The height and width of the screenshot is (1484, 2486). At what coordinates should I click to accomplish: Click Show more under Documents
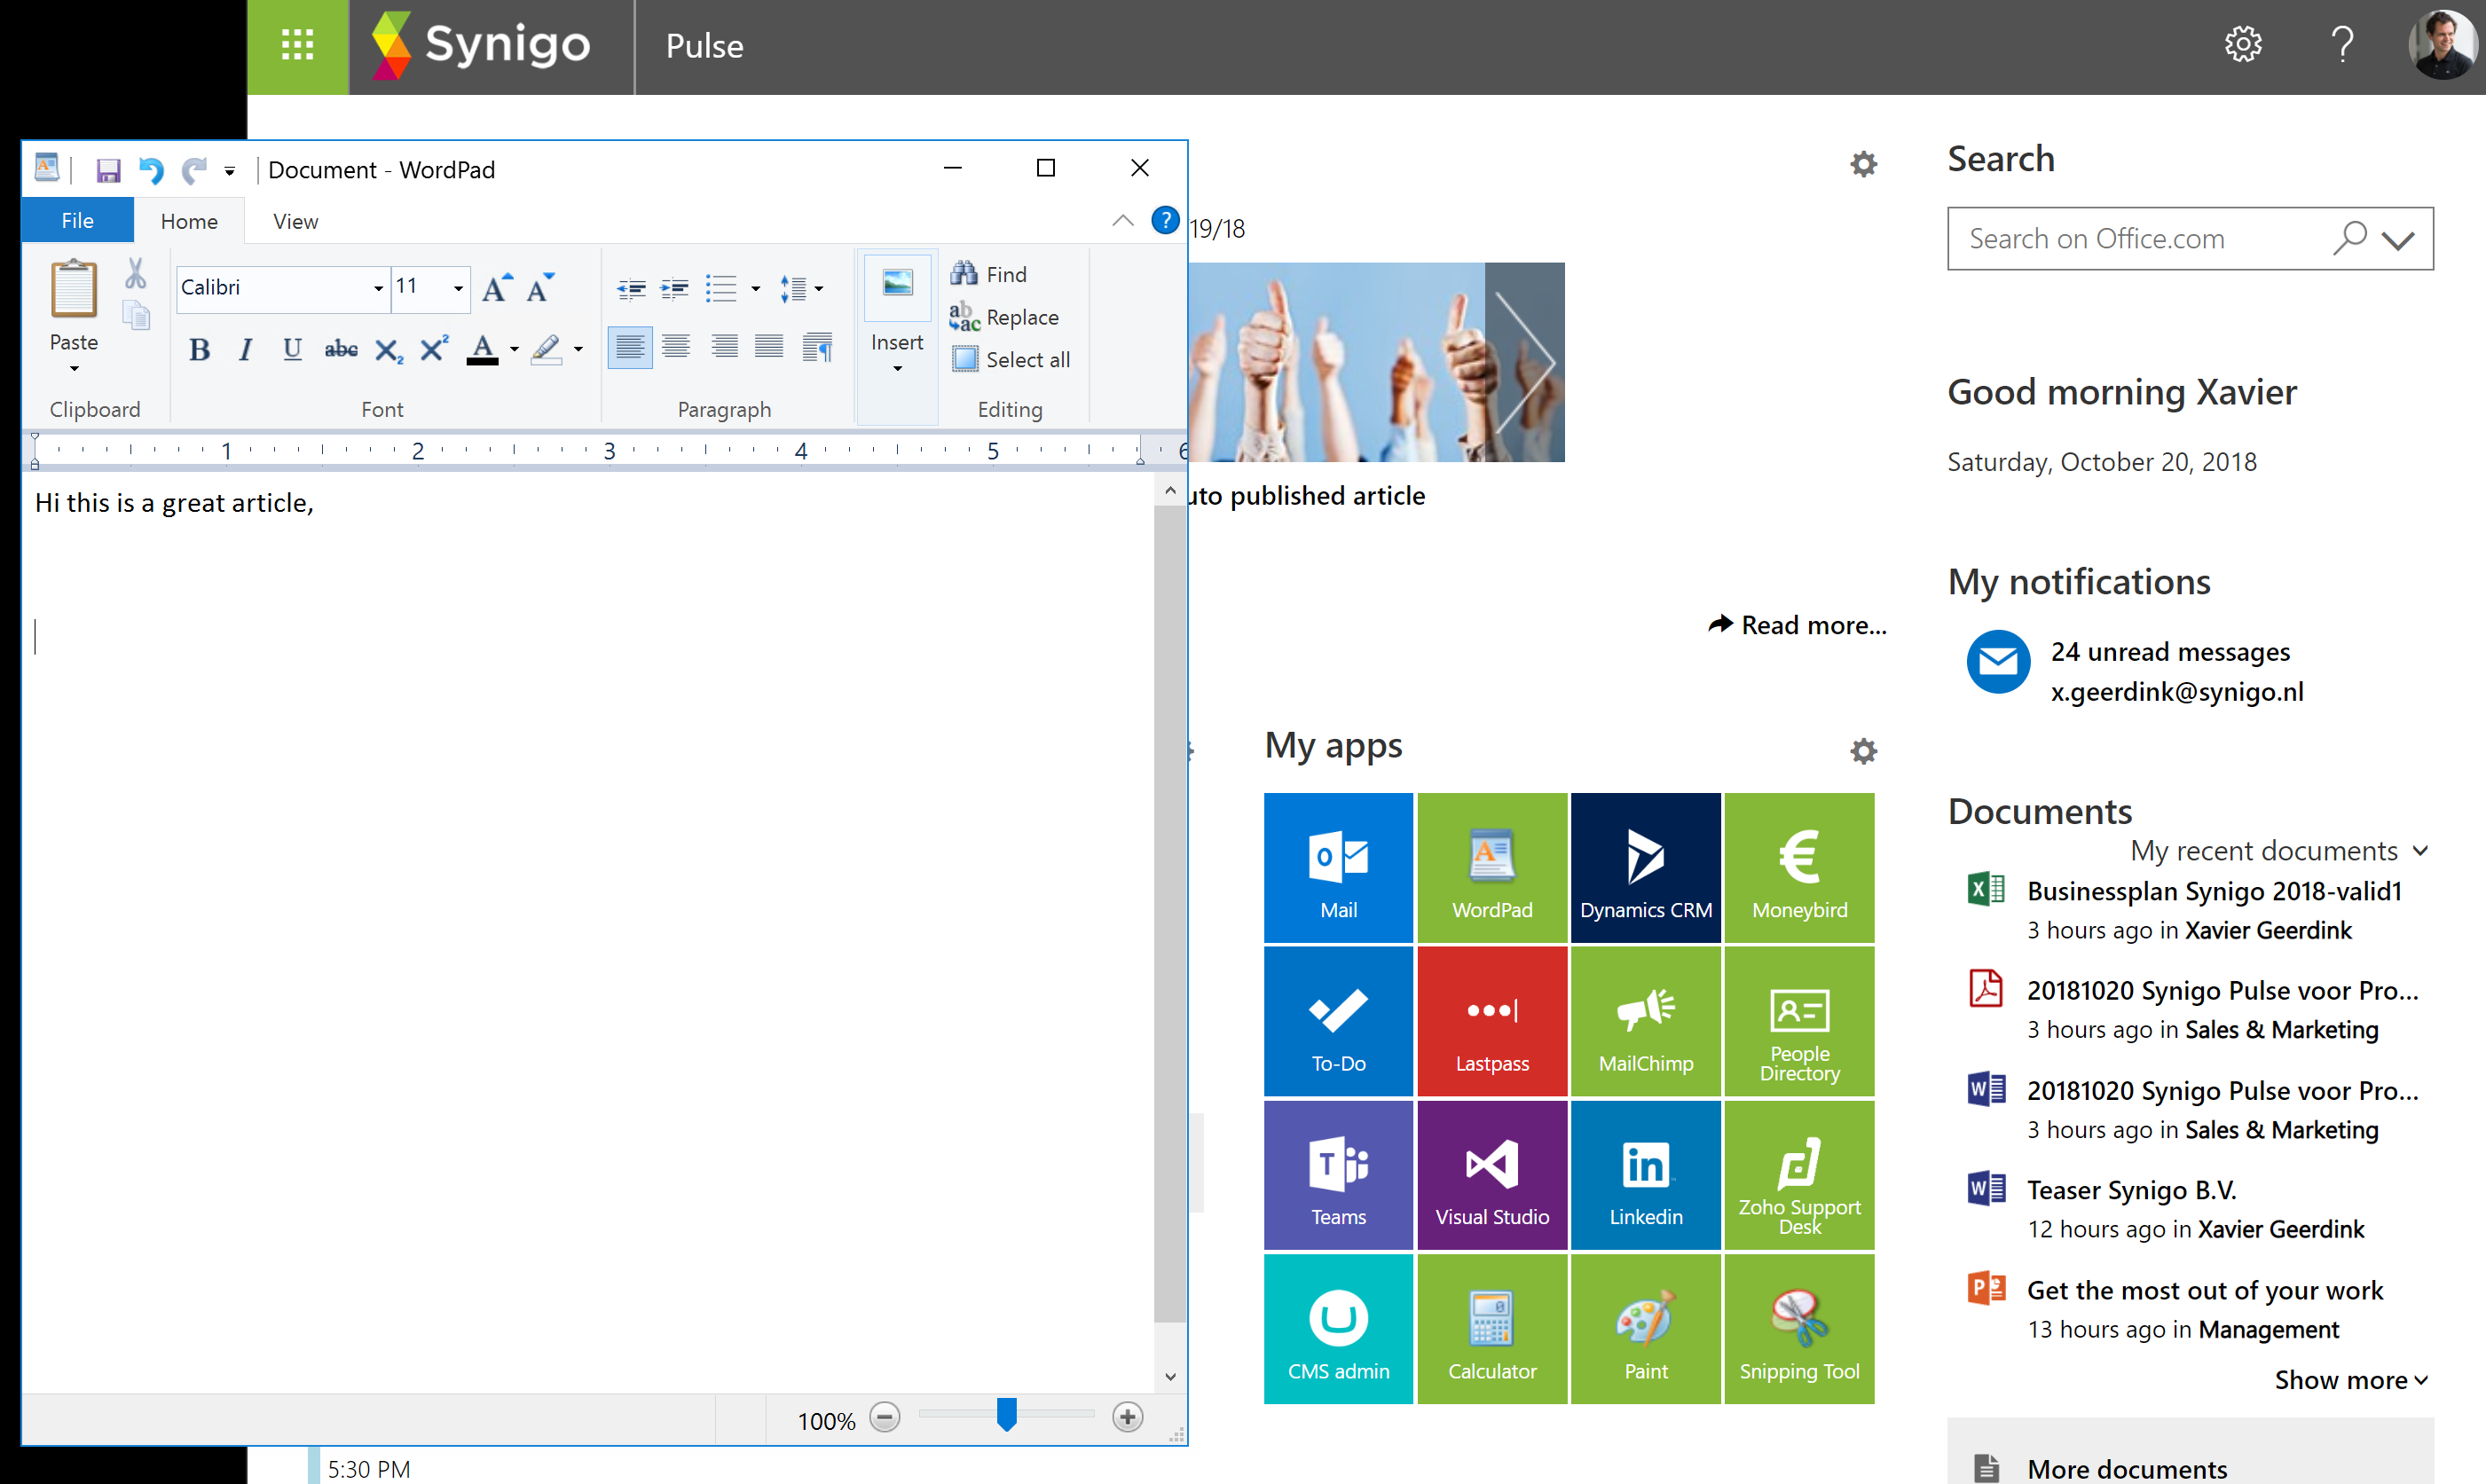tap(2351, 1380)
